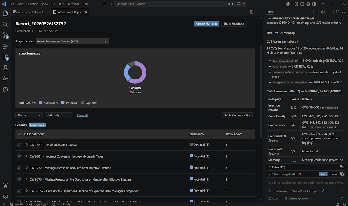Screen dimensions: 348x206
Task: Expand the CWE-1057 Data Access Operations row
Action: pyautogui.click(x=27, y=191)
